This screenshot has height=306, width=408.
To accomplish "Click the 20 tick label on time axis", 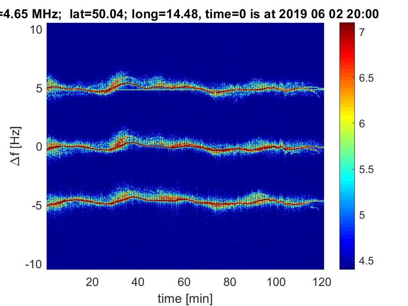I will [92, 282].
